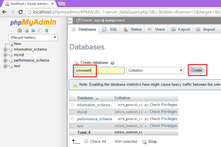Click the Drop icon below table

pyautogui.click(x=144, y=142)
